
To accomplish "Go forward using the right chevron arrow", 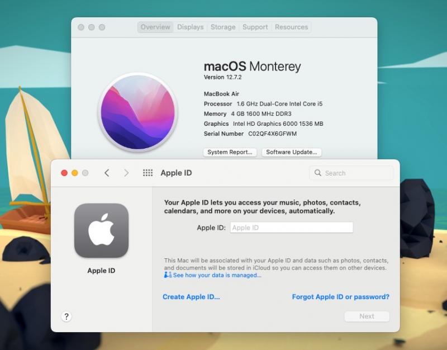I will pyautogui.click(x=126, y=173).
